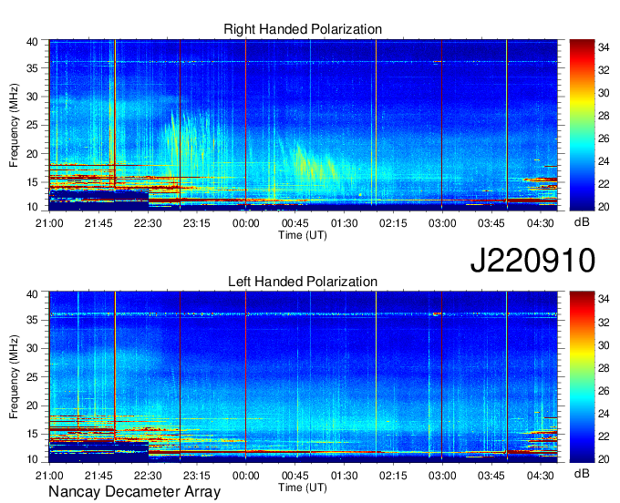
Task: Click the "Nancay Decameter Array" caption
Action: [134, 492]
